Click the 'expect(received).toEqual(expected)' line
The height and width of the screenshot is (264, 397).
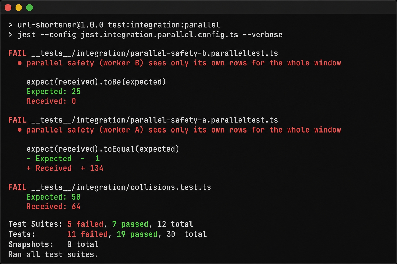(x=103, y=149)
